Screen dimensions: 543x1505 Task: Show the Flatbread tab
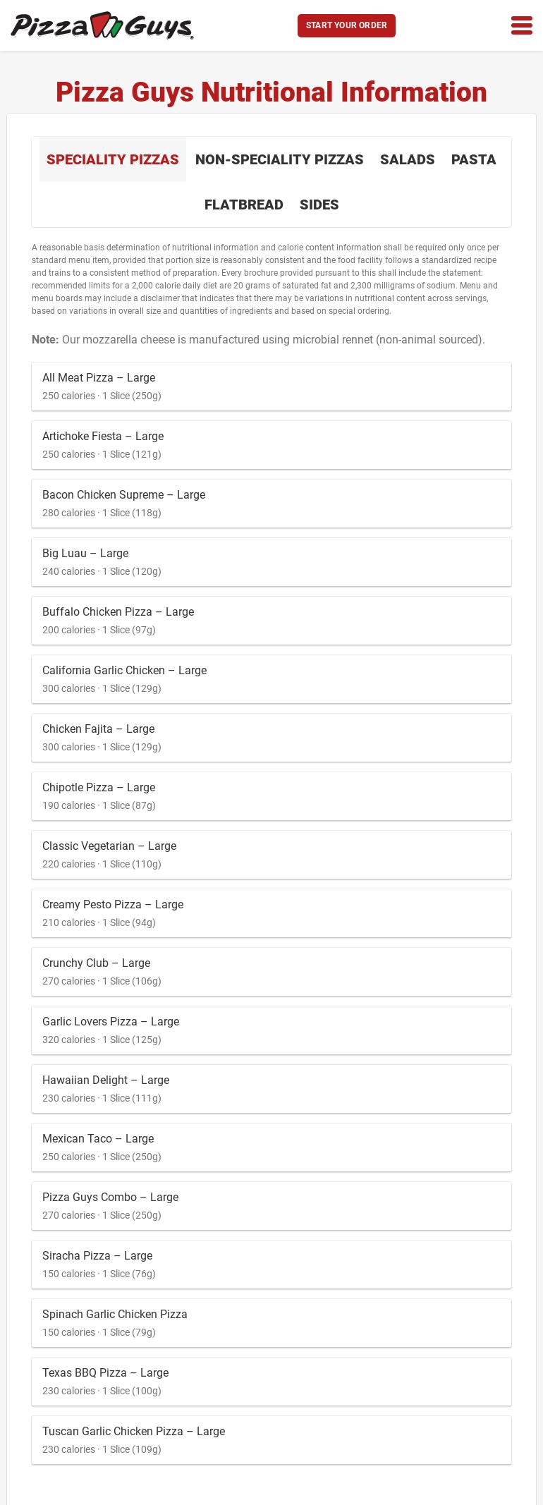pyautogui.click(x=244, y=205)
